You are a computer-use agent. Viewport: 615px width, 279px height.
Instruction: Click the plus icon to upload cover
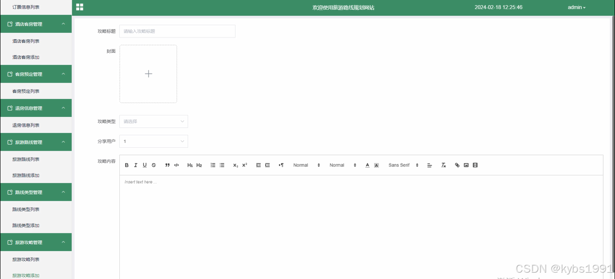tap(148, 73)
